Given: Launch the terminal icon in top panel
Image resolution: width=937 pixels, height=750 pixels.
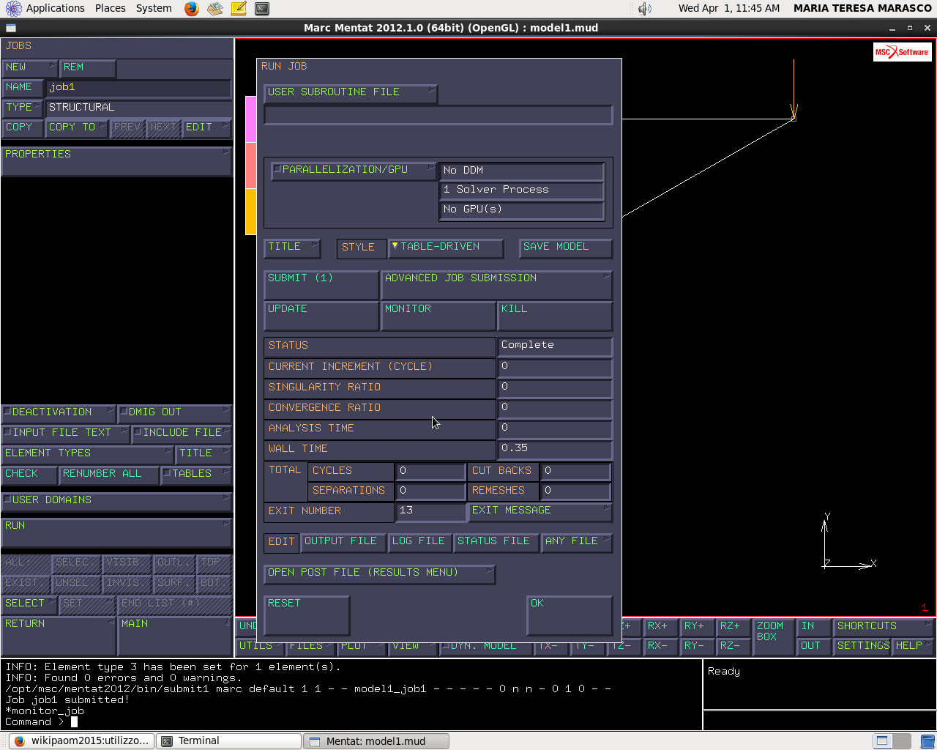Looking at the screenshot, I should (x=262, y=9).
